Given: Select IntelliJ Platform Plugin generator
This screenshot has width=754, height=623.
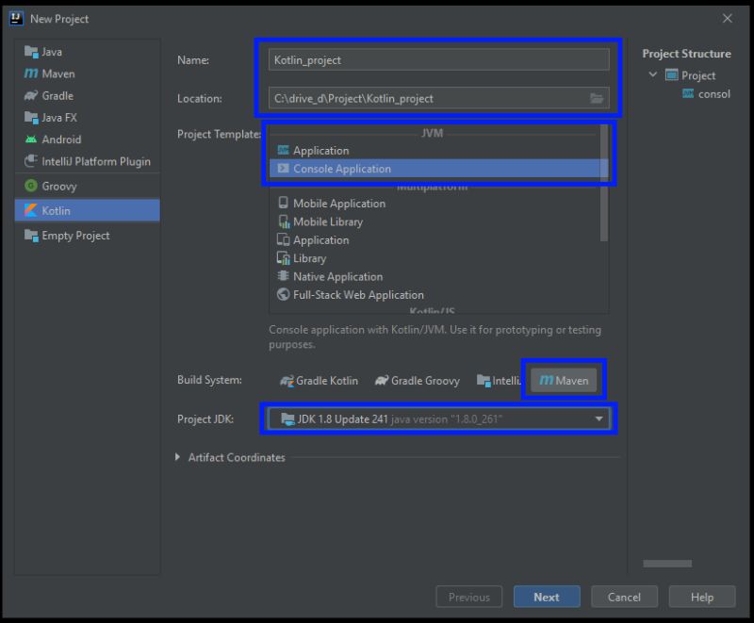Looking at the screenshot, I should point(87,161).
